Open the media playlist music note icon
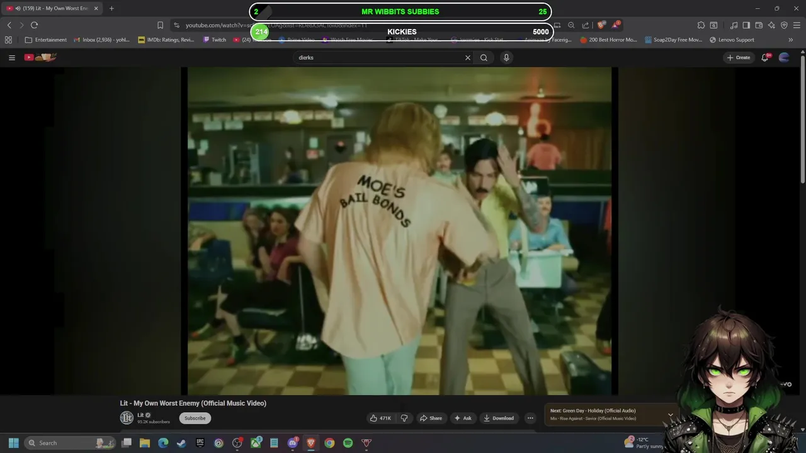Viewport: 806px width, 453px height. click(x=734, y=25)
